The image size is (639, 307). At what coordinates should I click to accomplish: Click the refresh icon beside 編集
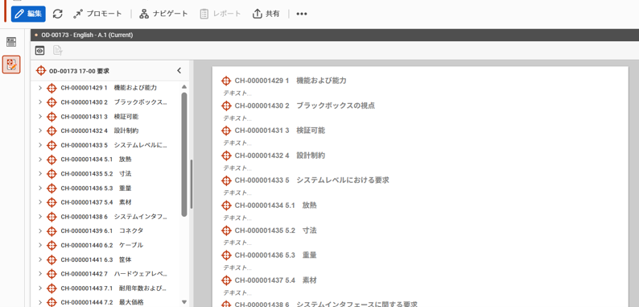(x=58, y=14)
